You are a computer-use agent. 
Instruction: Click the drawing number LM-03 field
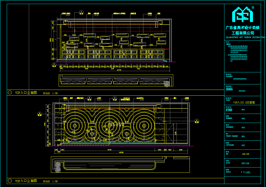pos(245,154)
